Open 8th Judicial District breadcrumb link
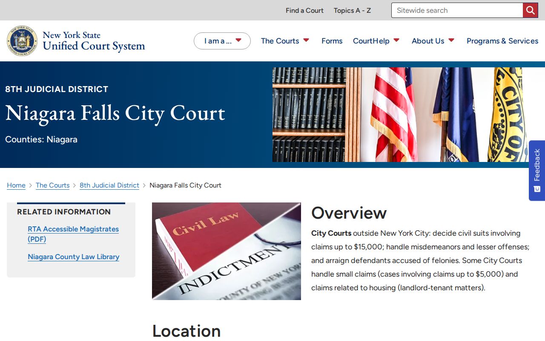Viewport: 545px width, 341px height. click(x=109, y=185)
